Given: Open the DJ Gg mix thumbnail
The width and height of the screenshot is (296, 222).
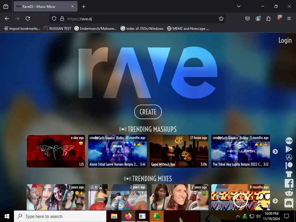Looking at the screenshot, I should tap(117, 197).
